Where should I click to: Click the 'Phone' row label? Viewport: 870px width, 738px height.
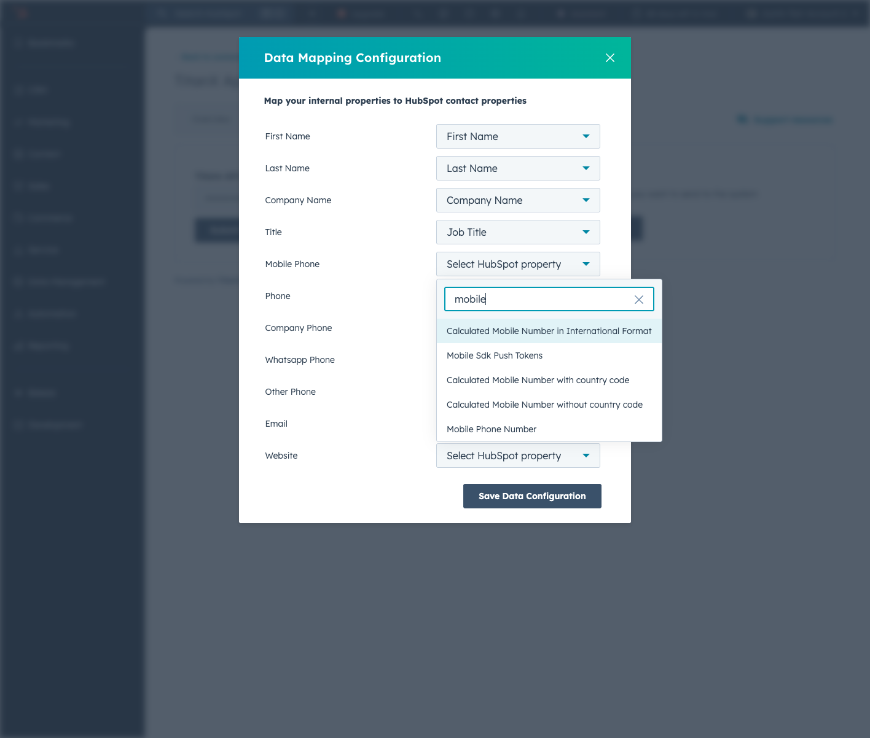coord(278,296)
